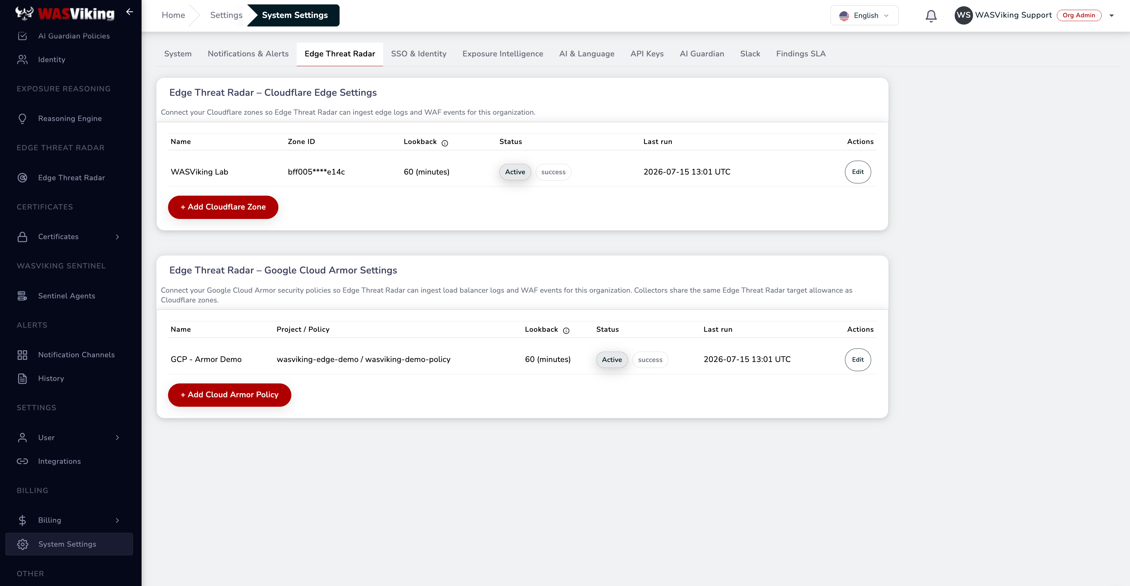Click the Edge Threat Radar target icon

22,177
